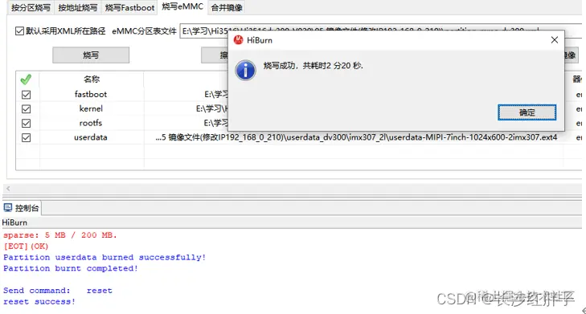
Task: Select the kernel name cell
Action: [x=91, y=108]
